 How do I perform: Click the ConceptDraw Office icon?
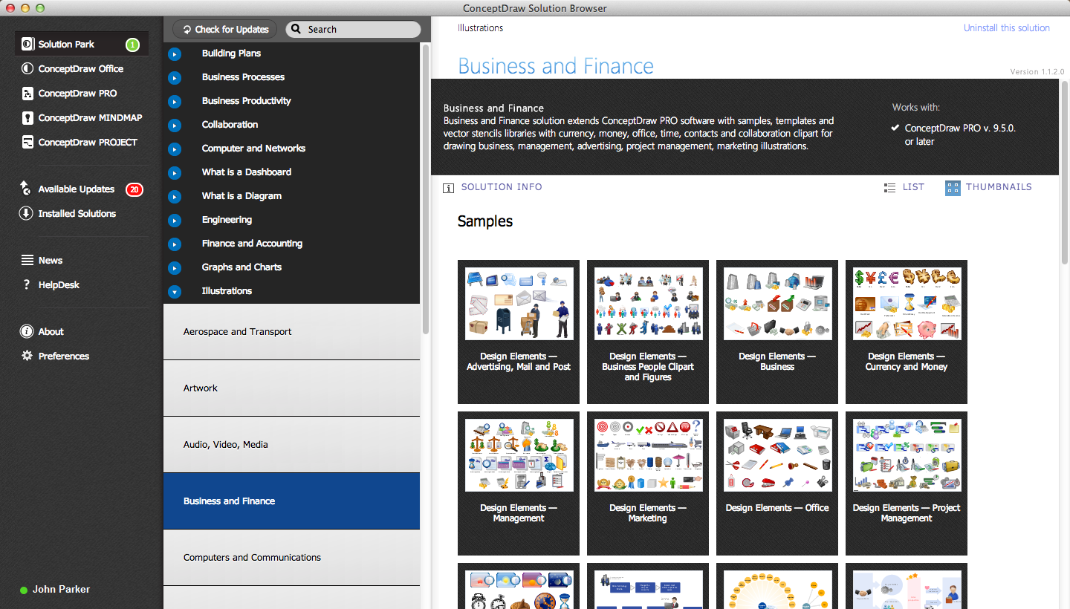tap(27, 68)
